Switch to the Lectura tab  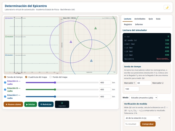(x=127, y=19)
